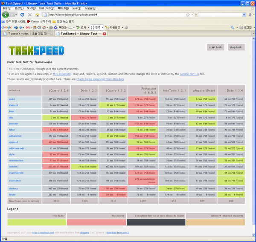Screen dimensions: 256x242
Task: Click the stop tests button
Action: pos(236,47)
